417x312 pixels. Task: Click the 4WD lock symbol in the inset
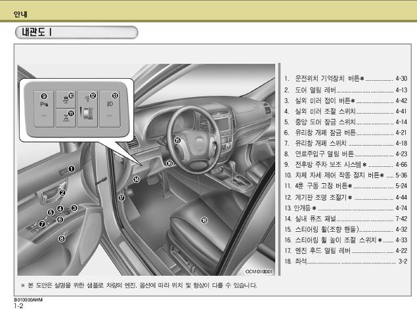click(x=66, y=118)
